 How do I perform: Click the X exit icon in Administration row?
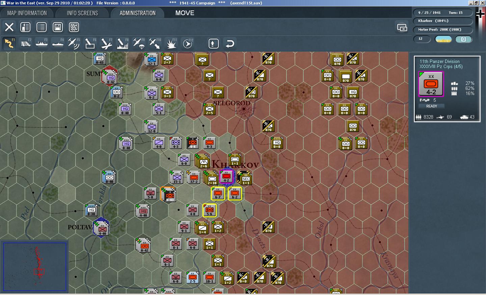pyautogui.click(x=9, y=27)
